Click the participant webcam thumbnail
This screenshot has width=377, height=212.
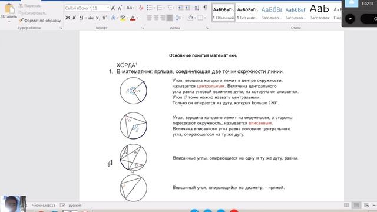13,204
